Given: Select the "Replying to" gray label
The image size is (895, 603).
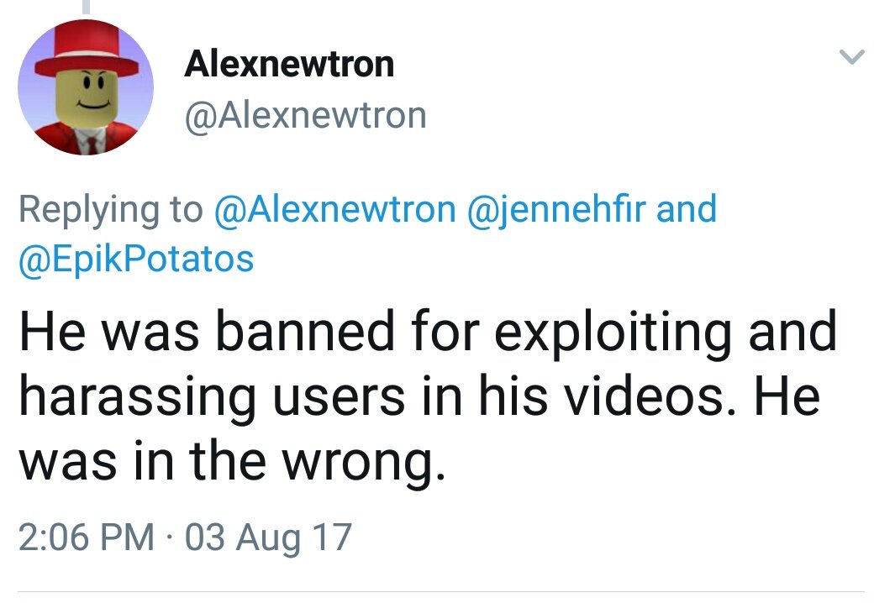Looking at the screenshot, I should click(x=111, y=209).
